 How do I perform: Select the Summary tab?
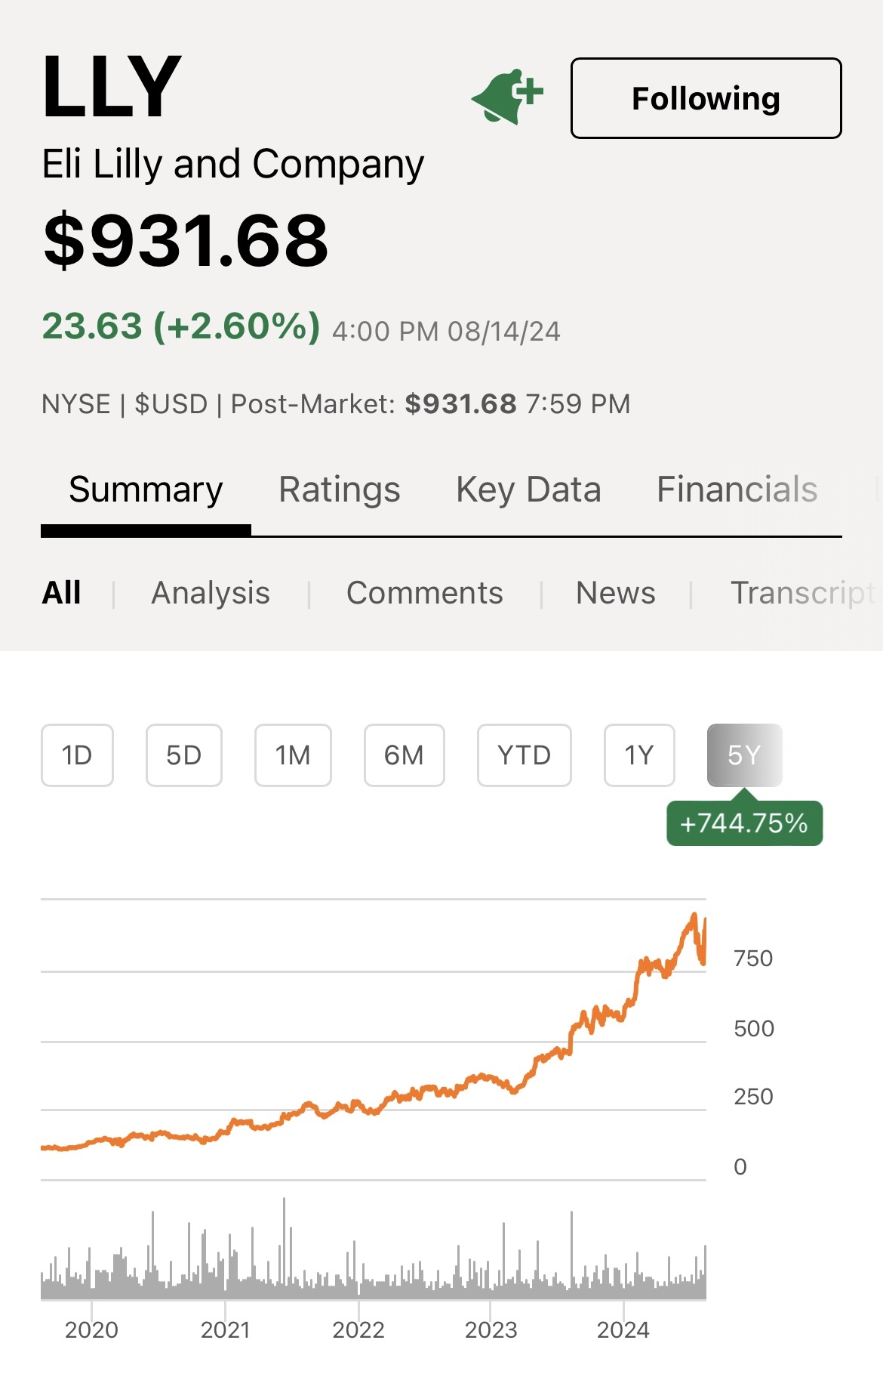click(146, 489)
